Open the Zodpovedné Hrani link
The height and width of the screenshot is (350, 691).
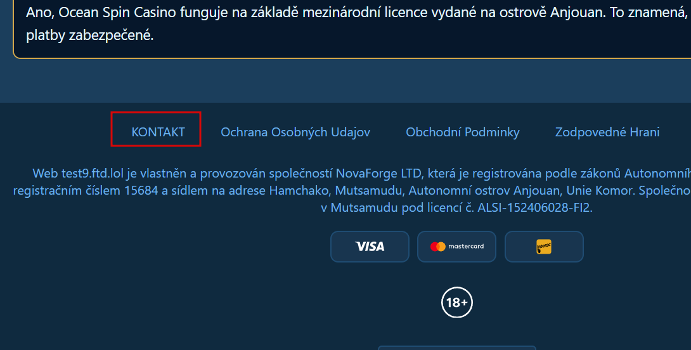tap(607, 132)
